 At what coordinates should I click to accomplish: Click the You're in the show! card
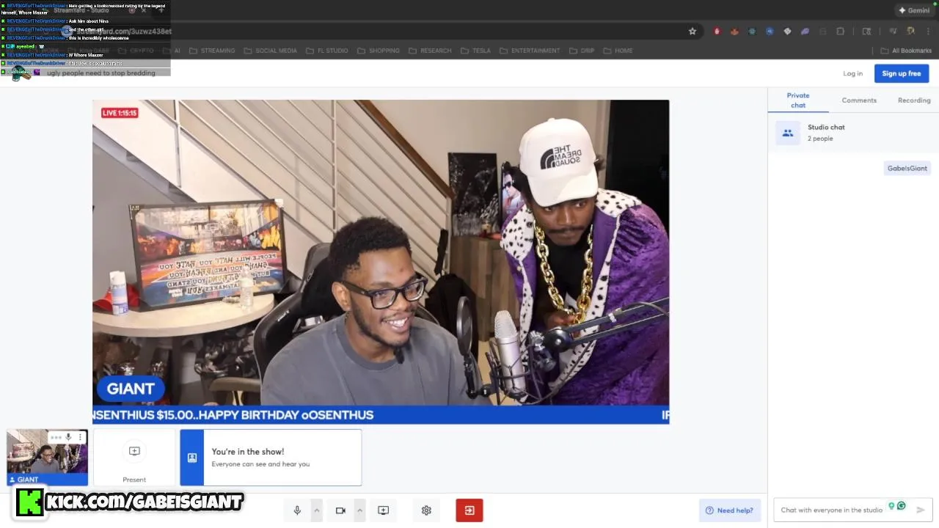tap(271, 458)
